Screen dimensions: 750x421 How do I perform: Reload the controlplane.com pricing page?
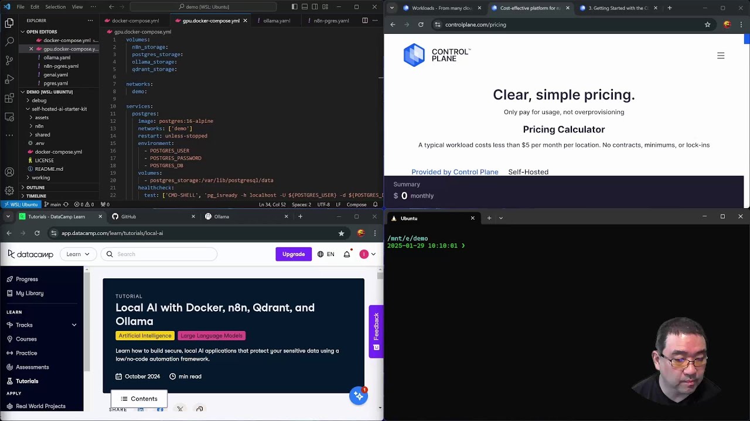(421, 25)
